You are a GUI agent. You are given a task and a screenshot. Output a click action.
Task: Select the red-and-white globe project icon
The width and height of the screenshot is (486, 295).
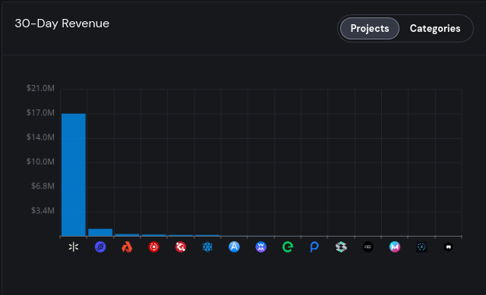(181, 247)
